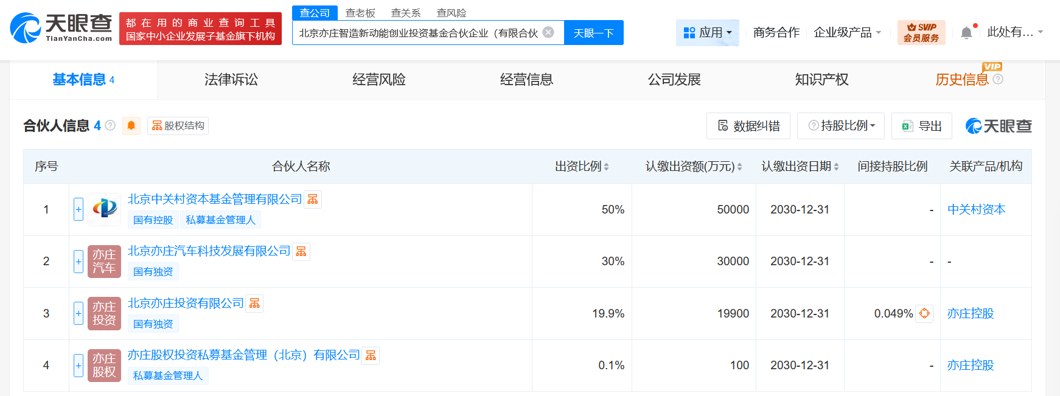
Task: Expand row 3 北京亦庄投资有限公司 plus toggle
Action: click(x=78, y=313)
